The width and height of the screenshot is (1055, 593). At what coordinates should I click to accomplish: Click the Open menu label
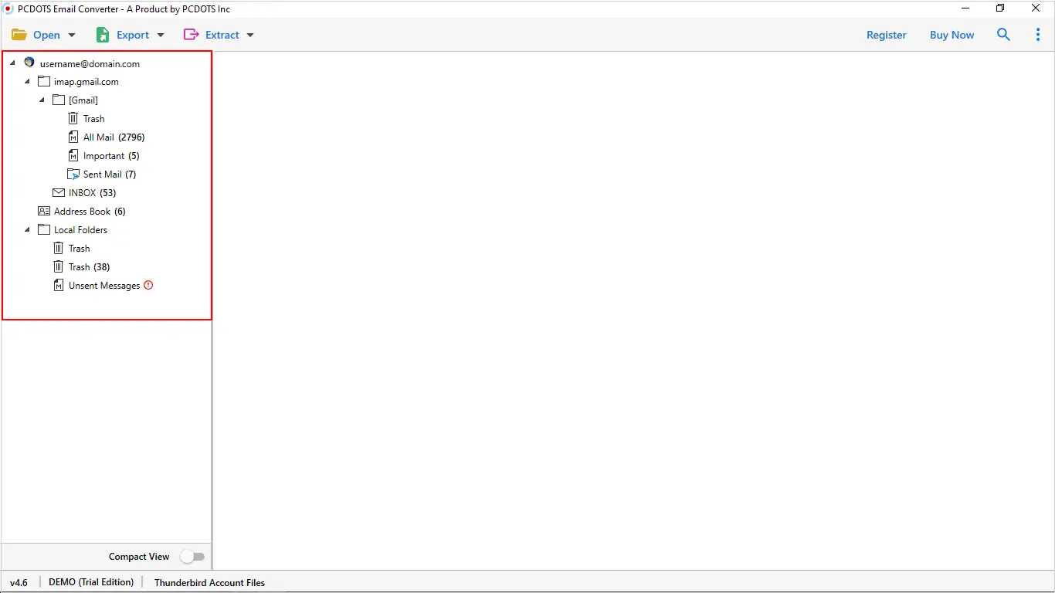(x=46, y=35)
